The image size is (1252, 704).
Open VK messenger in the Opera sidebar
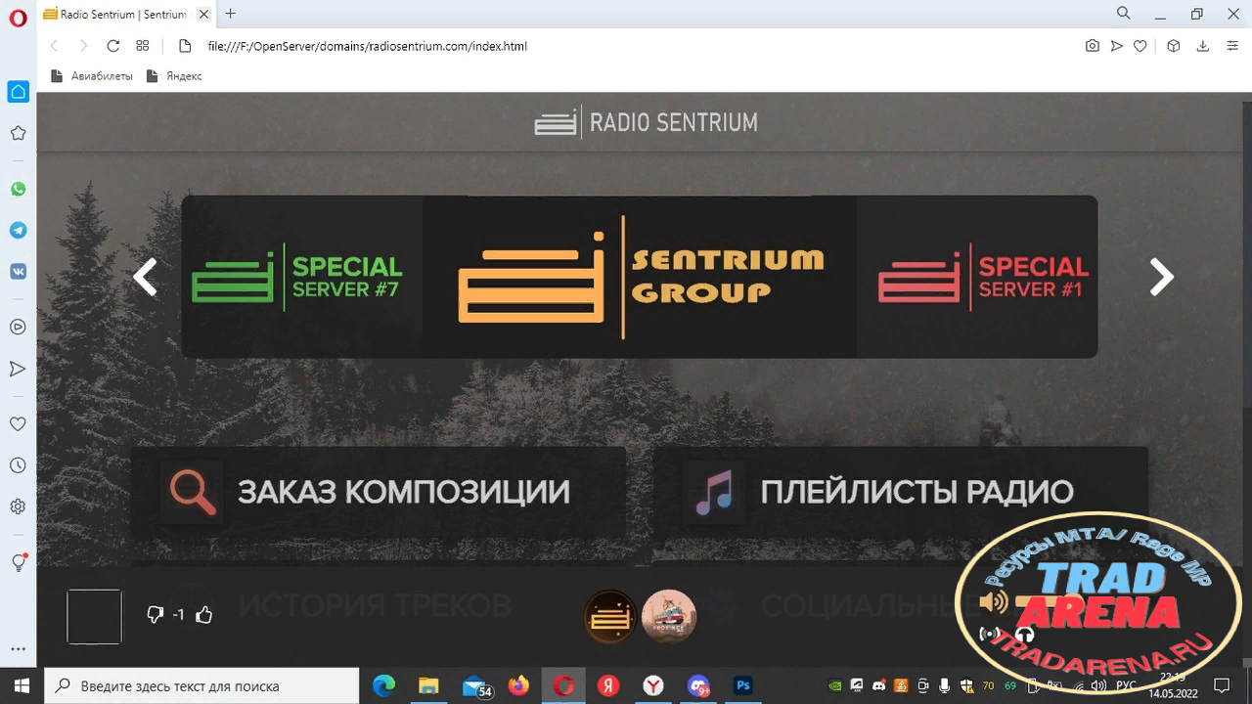tap(18, 271)
